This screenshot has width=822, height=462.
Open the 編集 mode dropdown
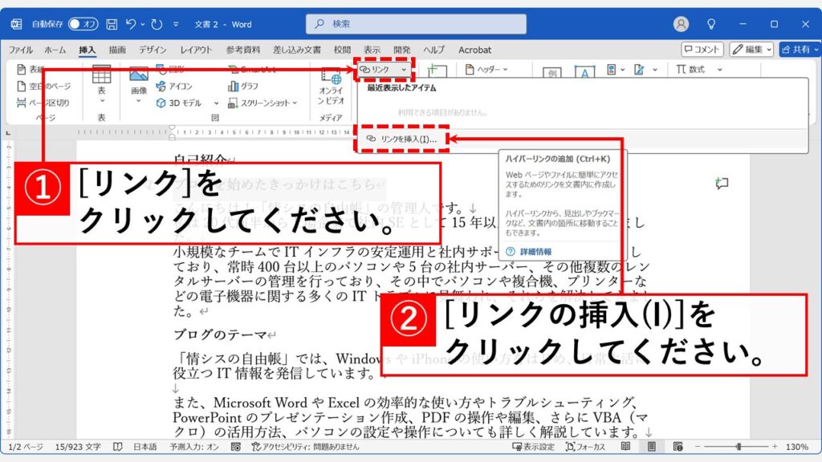(x=751, y=49)
